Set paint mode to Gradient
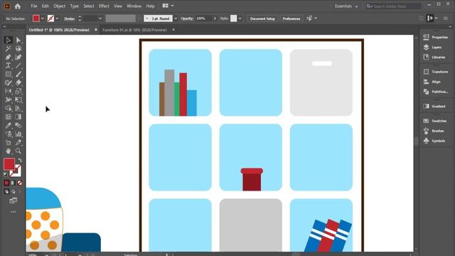The height and width of the screenshot is (256, 455). point(13,183)
